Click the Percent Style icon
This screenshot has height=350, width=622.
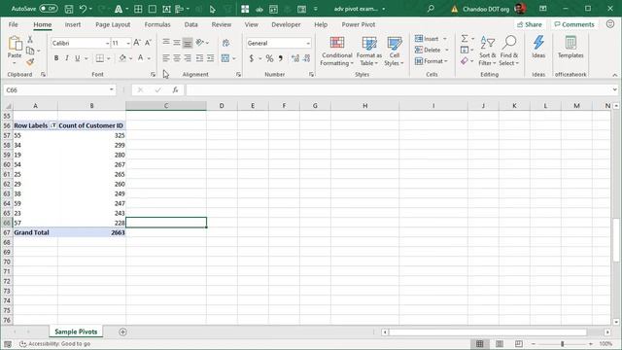pyautogui.click(x=269, y=58)
